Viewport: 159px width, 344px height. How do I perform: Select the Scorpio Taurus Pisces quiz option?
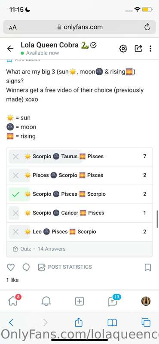[x=79, y=157]
